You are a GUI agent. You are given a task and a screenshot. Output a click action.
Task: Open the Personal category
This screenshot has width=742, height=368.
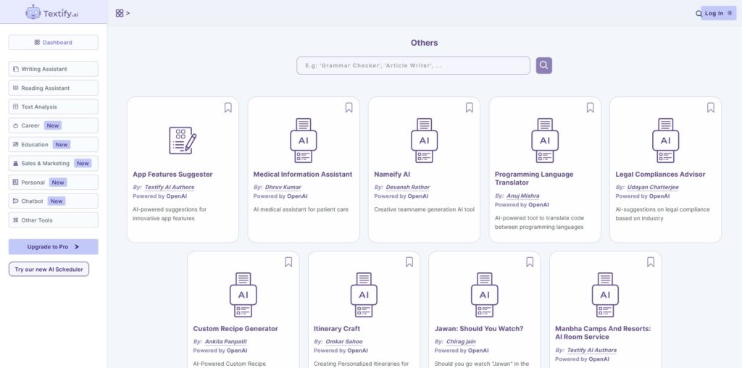54,183
